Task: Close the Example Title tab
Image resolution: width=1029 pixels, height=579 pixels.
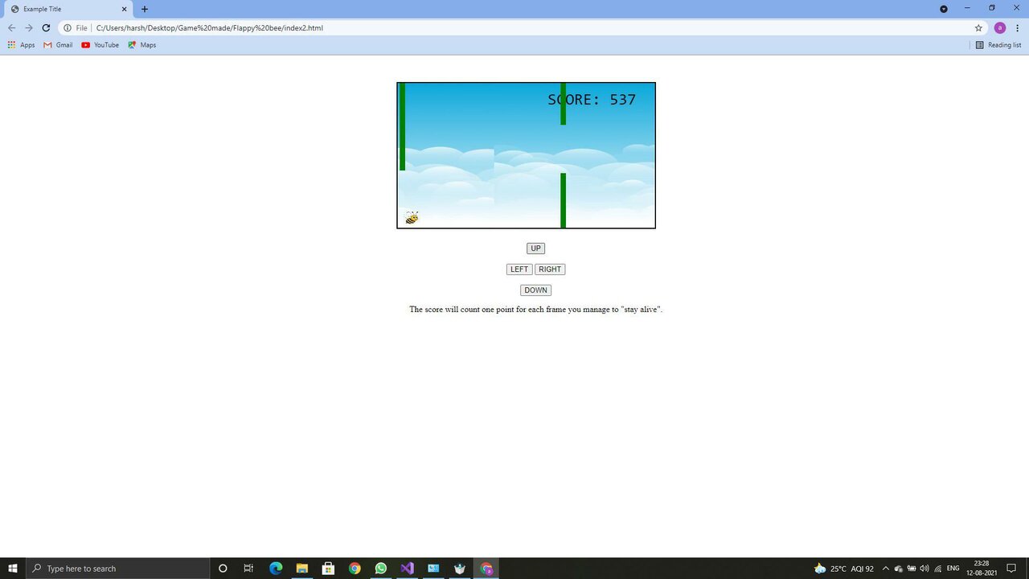Action: (x=125, y=9)
